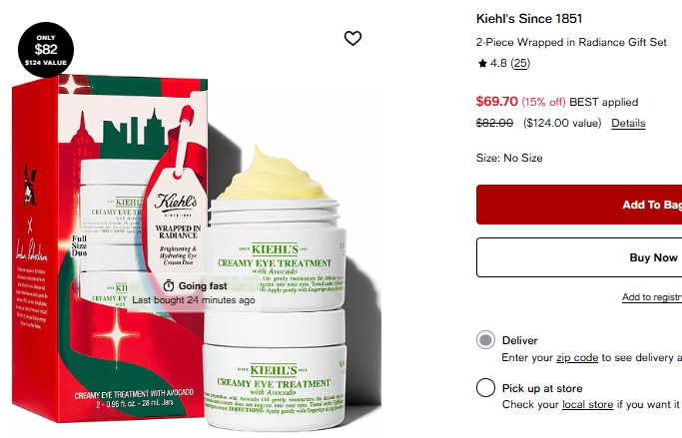Select the Deliver radio button
The width and height of the screenshot is (682, 438).
[x=485, y=340]
